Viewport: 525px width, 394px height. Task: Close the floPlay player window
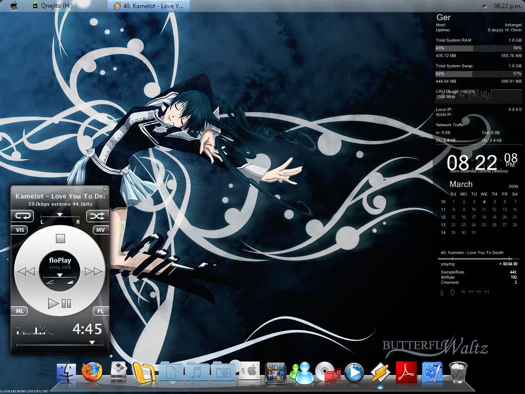tap(105, 189)
